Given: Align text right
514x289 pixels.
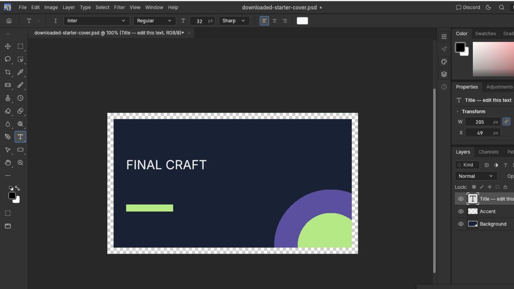Looking at the screenshot, I should 285,21.
